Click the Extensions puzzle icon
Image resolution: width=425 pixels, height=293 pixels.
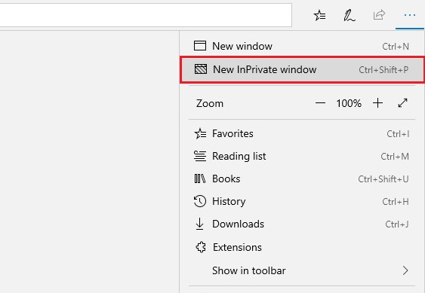[201, 247]
